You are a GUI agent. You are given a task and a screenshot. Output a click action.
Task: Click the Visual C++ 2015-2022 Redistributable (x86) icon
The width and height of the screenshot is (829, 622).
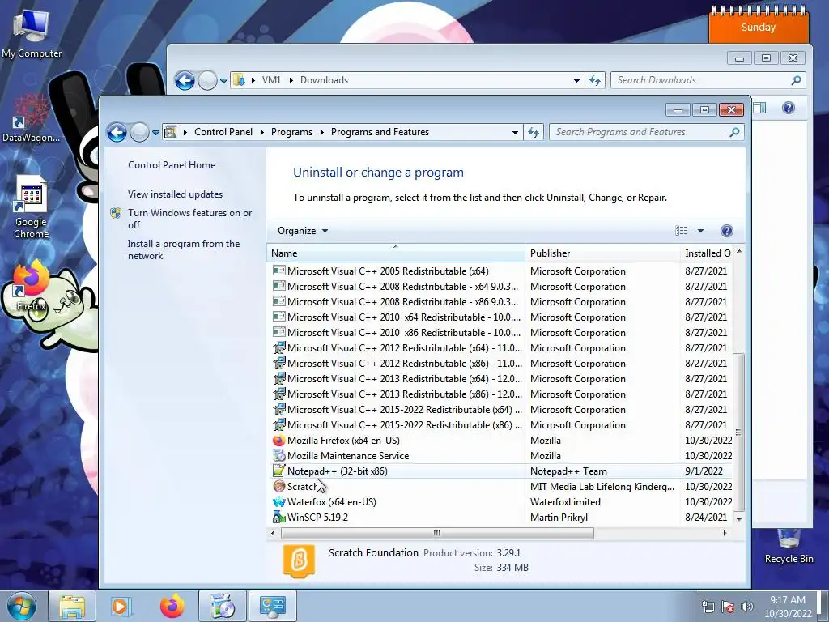pyautogui.click(x=278, y=424)
